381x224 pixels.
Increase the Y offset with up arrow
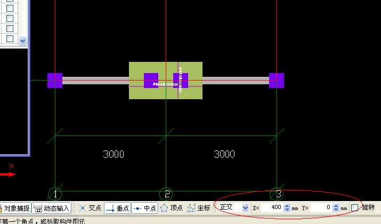click(x=336, y=206)
